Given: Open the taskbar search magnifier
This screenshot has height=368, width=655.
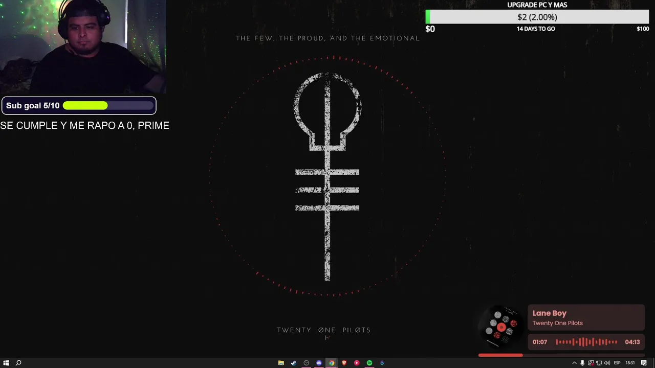Looking at the screenshot, I should (x=18, y=363).
